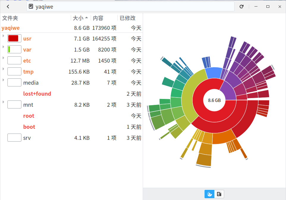Click the 8.6 GB center of the chart
The width and height of the screenshot is (286, 200).
pos(214,100)
